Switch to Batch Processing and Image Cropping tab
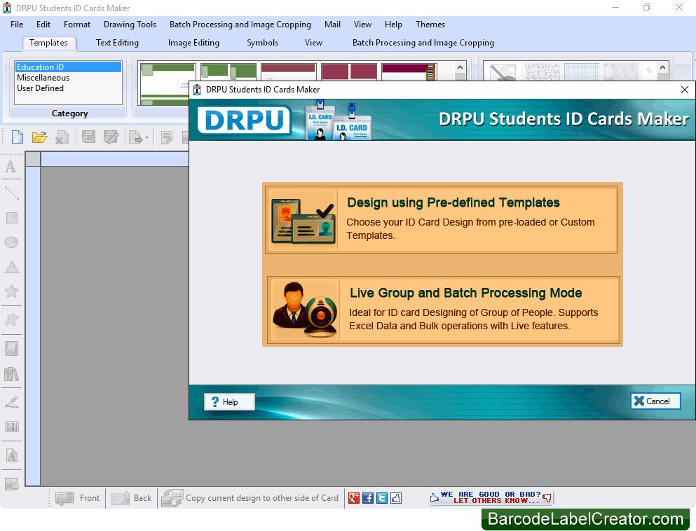This screenshot has width=696, height=531. (423, 43)
